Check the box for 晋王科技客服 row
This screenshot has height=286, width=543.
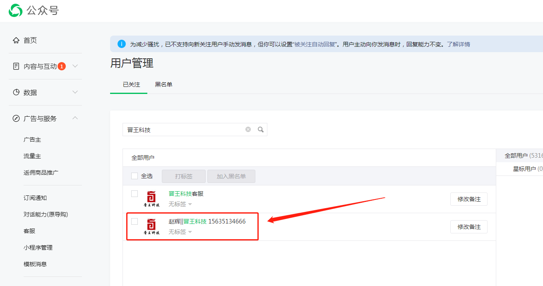click(x=134, y=194)
